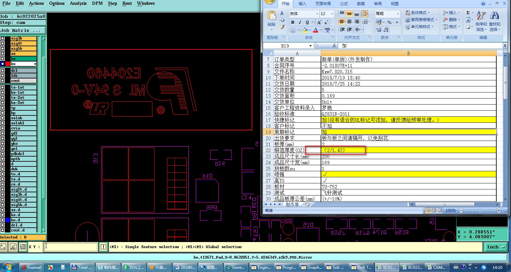
Task: Click the zoom area icon at bottom-left
Action: click(x=3, y=246)
